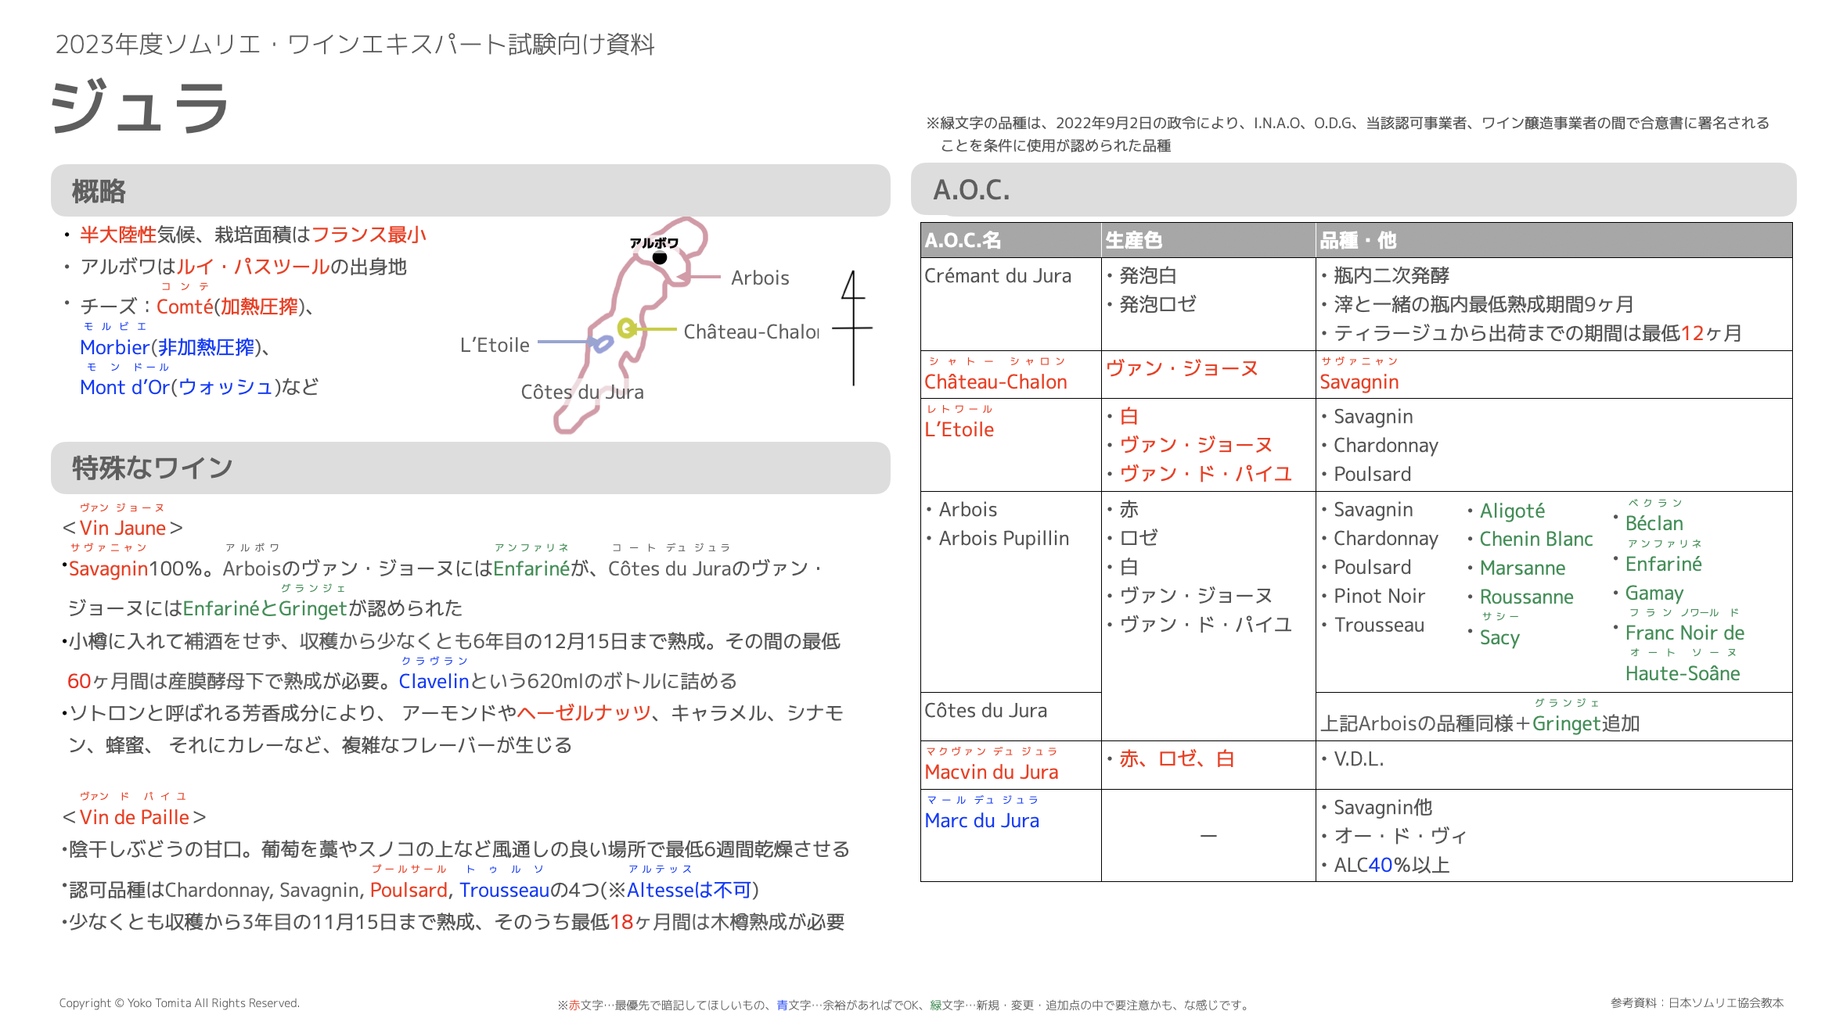Screen dimensions: 1836x1029
Task: Click red cheese name "Comté"
Action: pos(185,307)
